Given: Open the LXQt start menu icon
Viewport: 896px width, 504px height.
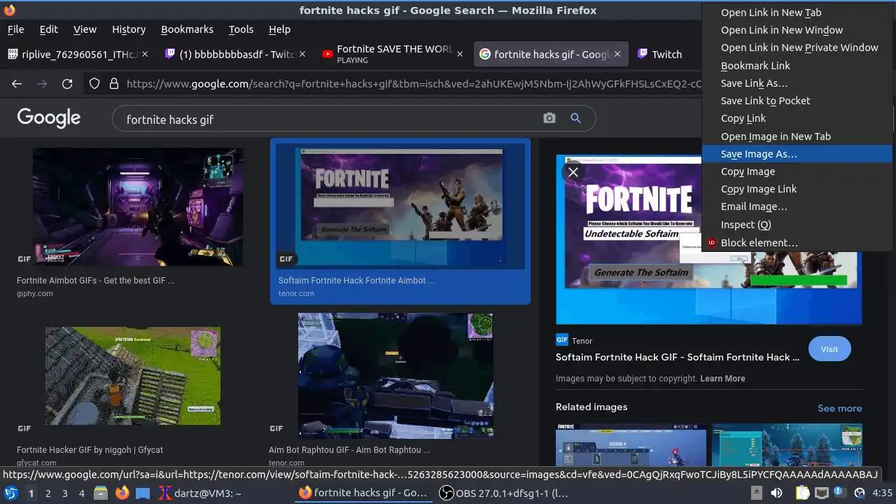Looking at the screenshot, I should pyautogui.click(x=10, y=493).
